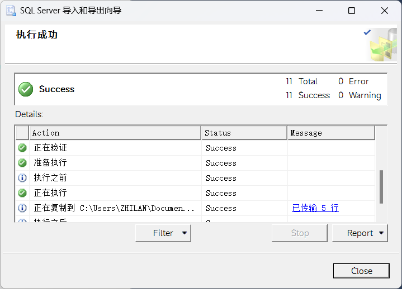The height and width of the screenshot is (289, 402).
Task: Click the Close button
Action: (361, 271)
